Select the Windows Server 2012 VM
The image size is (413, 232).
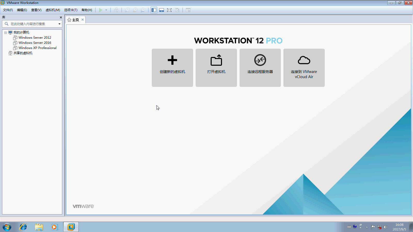click(x=35, y=38)
